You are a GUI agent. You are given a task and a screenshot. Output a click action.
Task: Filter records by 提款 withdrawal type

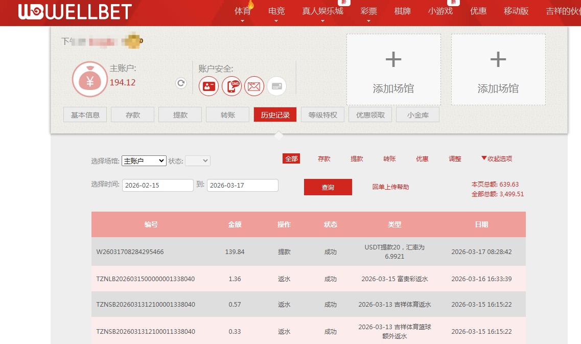(x=356, y=158)
